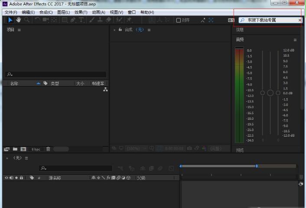Open the 音频 panel options menu

pyautogui.click(x=295, y=40)
